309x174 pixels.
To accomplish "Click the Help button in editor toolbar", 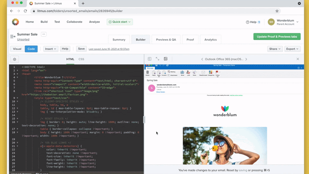I will click(65, 49).
